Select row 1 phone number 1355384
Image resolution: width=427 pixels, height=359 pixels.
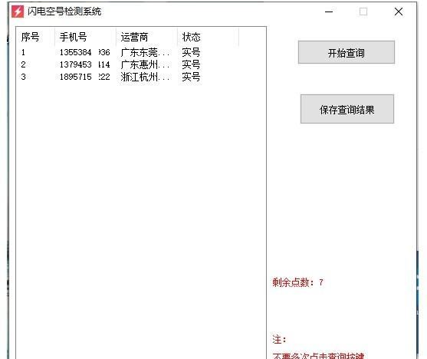[x=84, y=52]
